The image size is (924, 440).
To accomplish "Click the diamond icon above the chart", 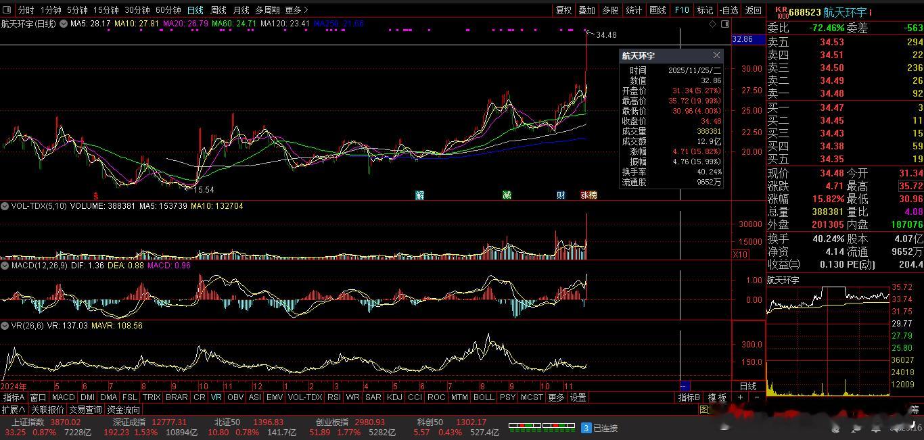I will point(712,24).
